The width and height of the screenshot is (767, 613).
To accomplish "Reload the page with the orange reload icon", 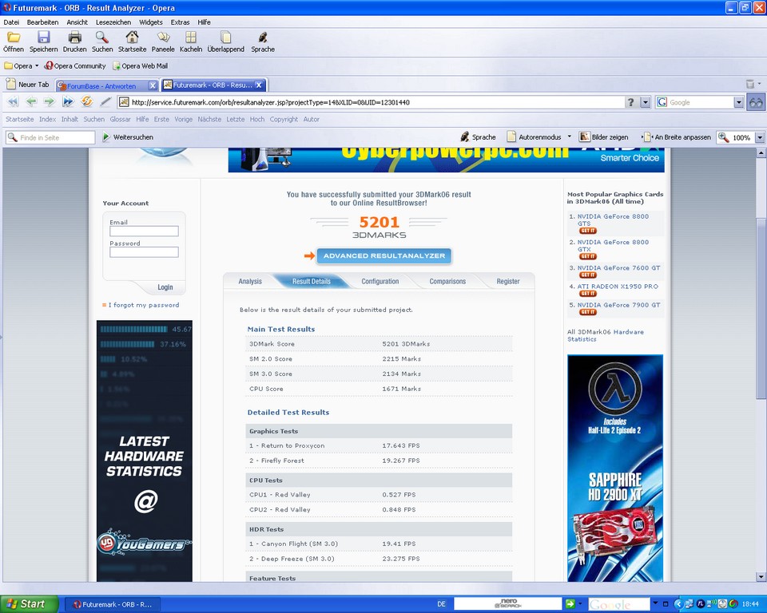I will tap(86, 101).
